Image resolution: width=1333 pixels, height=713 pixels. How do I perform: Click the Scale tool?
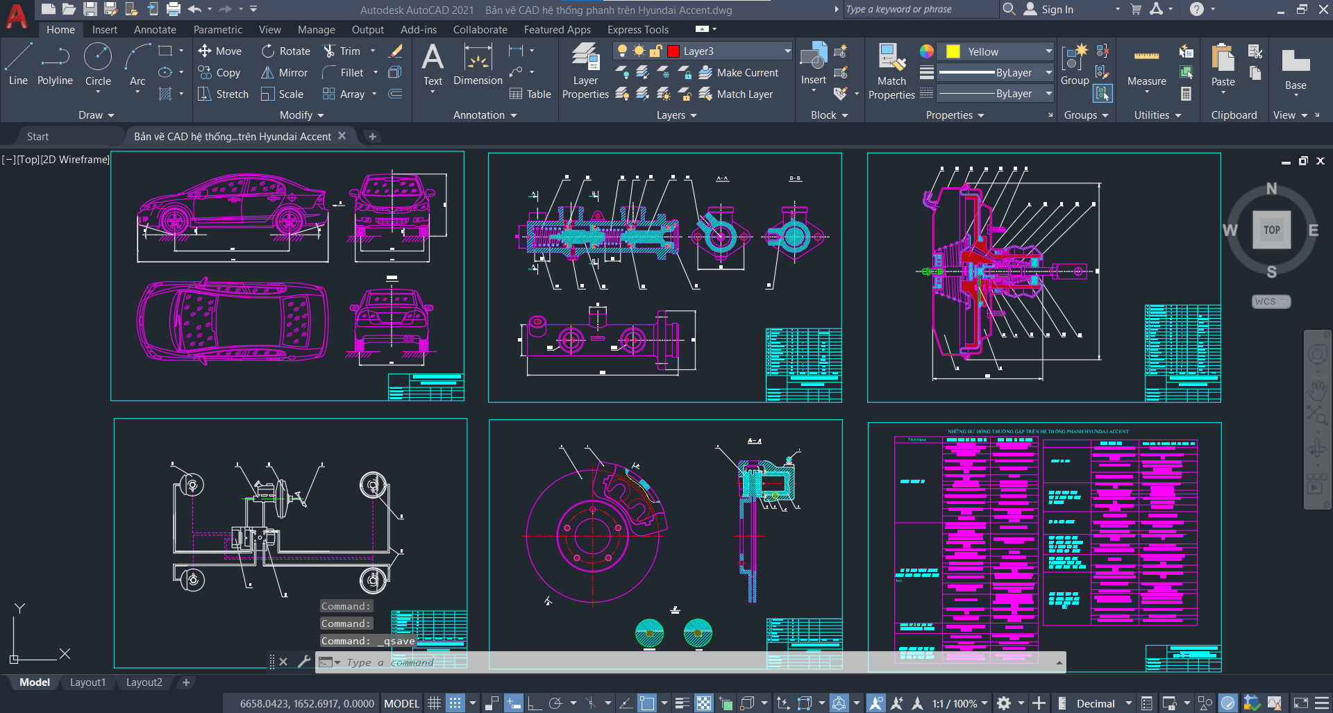click(x=282, y=94)
